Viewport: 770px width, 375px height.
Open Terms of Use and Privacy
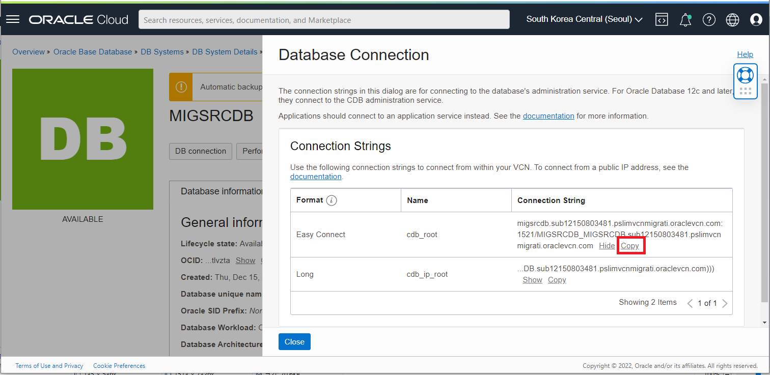coord(49,366)
